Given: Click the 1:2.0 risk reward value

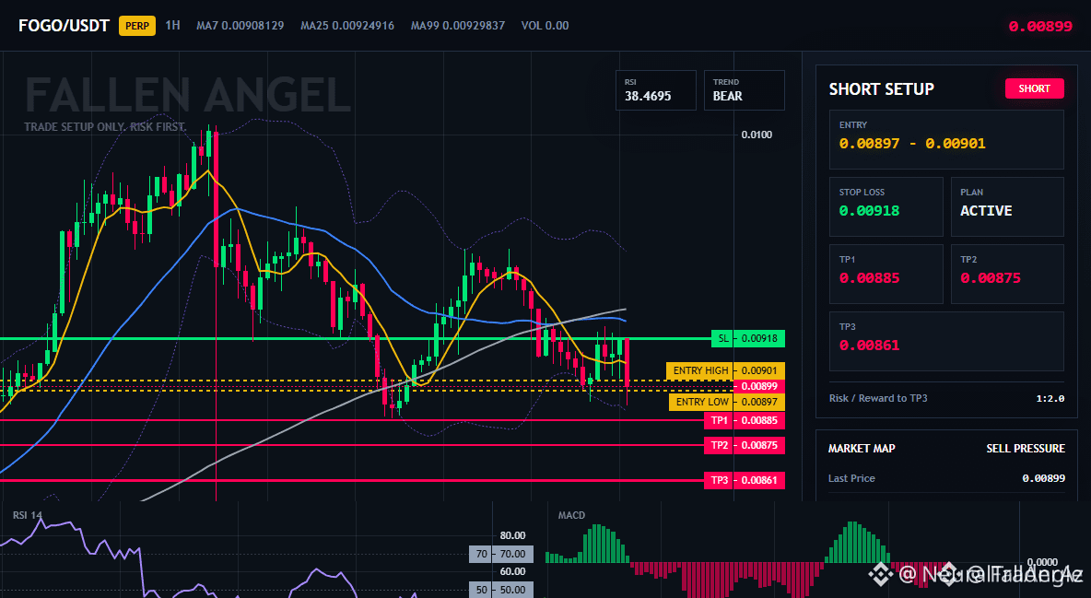Looking at the screenshot, I should (x=1050, y=399).
